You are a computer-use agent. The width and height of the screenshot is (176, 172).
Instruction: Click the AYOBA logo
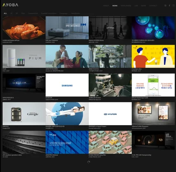coord(10,5)
